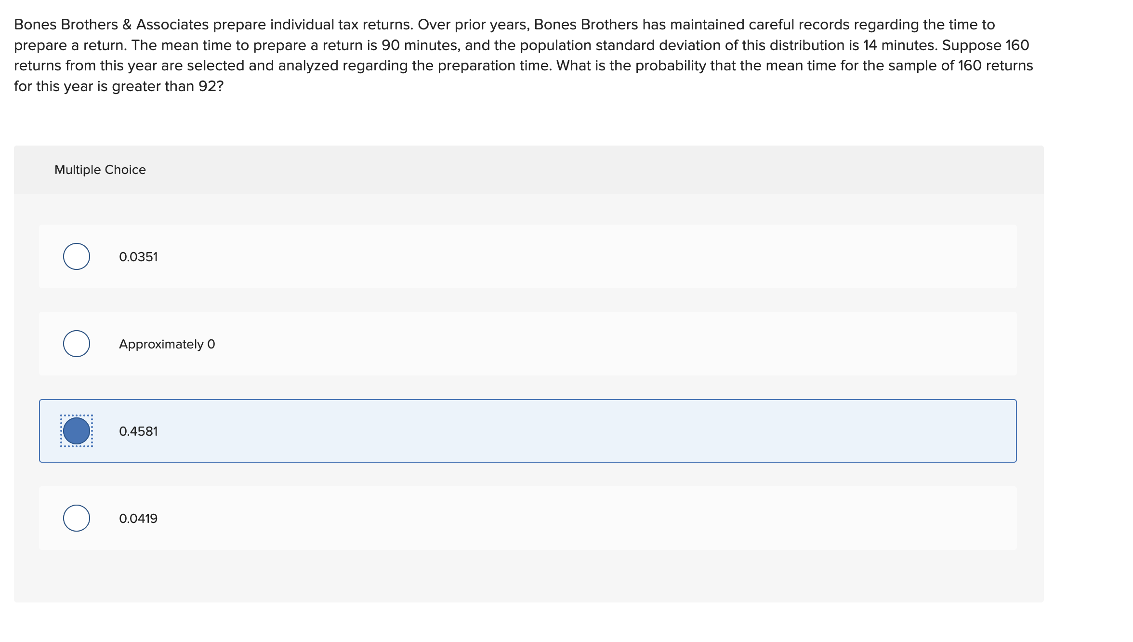Click the answer text 0.0419
Image resolution: width=1133 pixels, height=642 pixels.
point(138,518)
